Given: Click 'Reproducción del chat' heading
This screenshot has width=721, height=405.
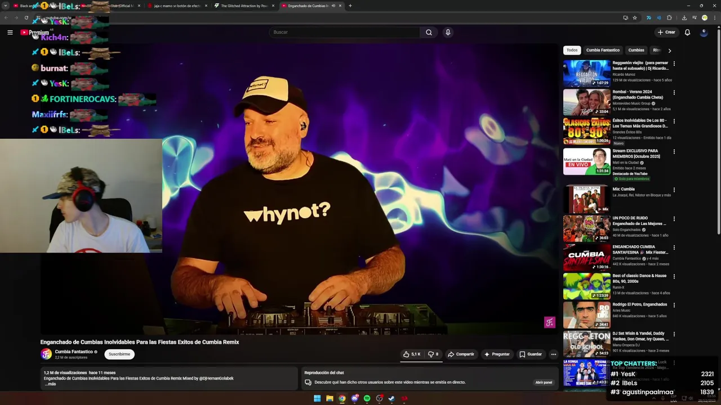Looking at the screenshot, I should point(324,372).
